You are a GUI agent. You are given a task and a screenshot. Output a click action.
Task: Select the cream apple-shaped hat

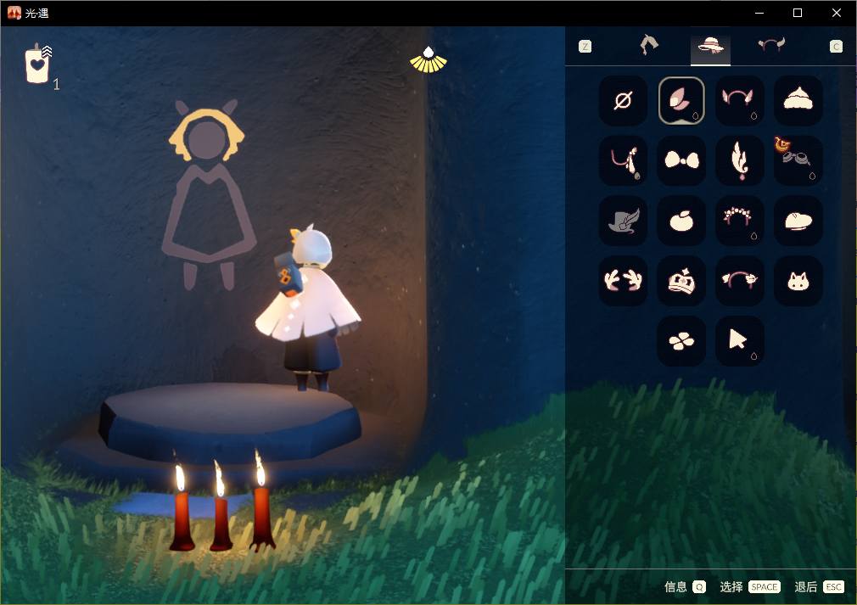pos(681,221)
